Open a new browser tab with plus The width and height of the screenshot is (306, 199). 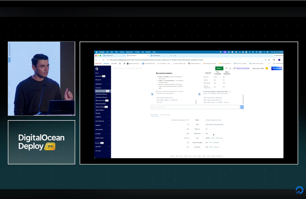pyautogui.click(x=175, y=55)
